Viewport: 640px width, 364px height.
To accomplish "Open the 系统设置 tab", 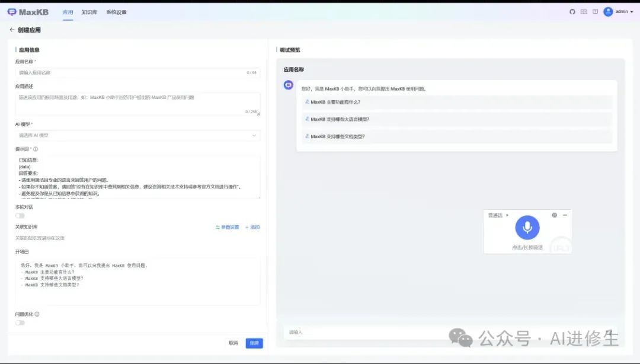I will click(116, 12).
